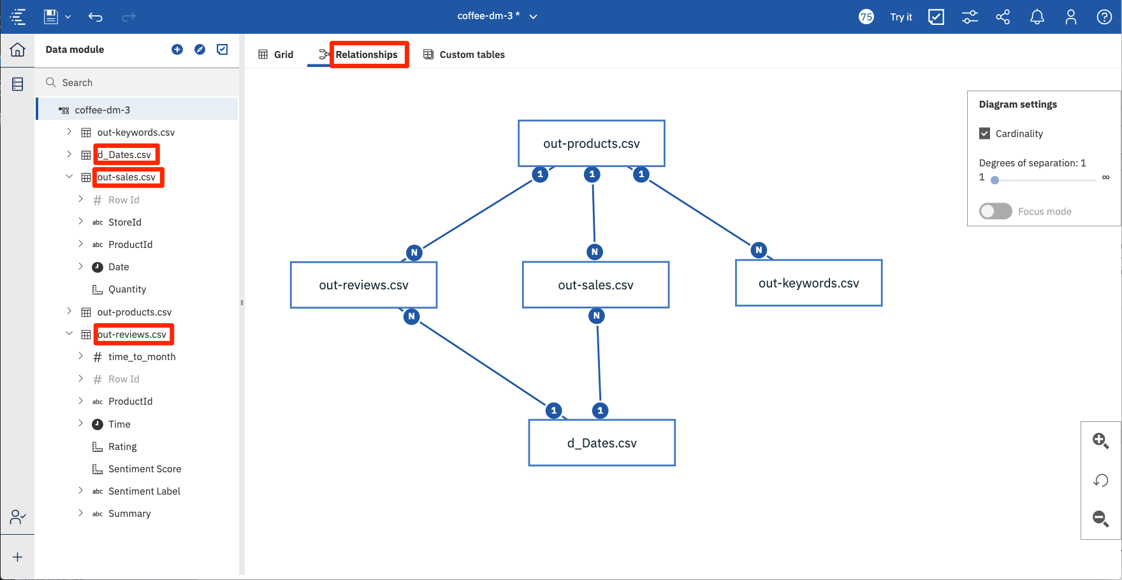Screen dimensions: 1122x580
Task: Expand the out-products.csv table
Action: [69, 311]
